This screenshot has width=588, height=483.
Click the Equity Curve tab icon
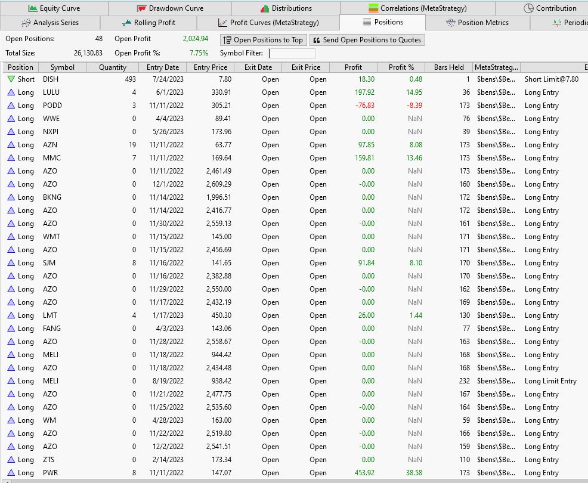(33, 8)
